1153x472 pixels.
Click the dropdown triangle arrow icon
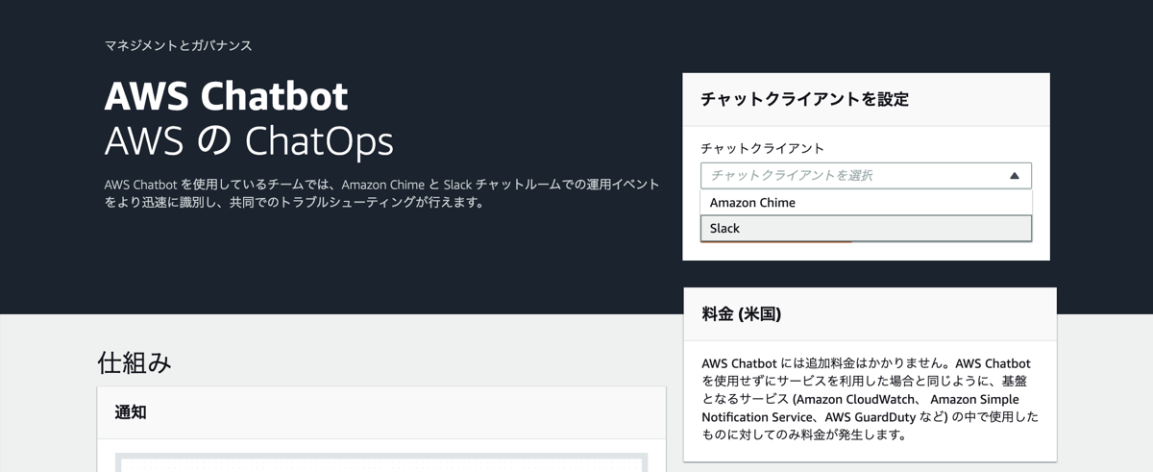click(1015, 176)
